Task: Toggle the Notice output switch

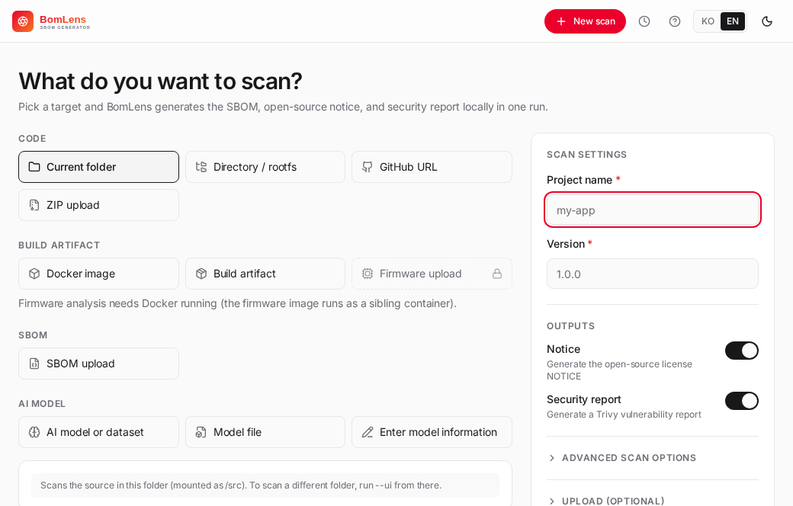Action: 741,351
